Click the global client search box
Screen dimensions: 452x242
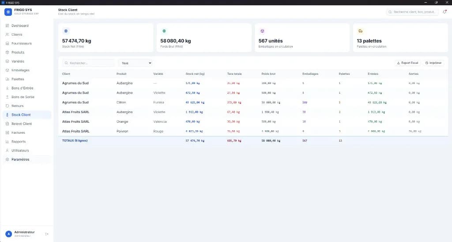click(412, 12)
